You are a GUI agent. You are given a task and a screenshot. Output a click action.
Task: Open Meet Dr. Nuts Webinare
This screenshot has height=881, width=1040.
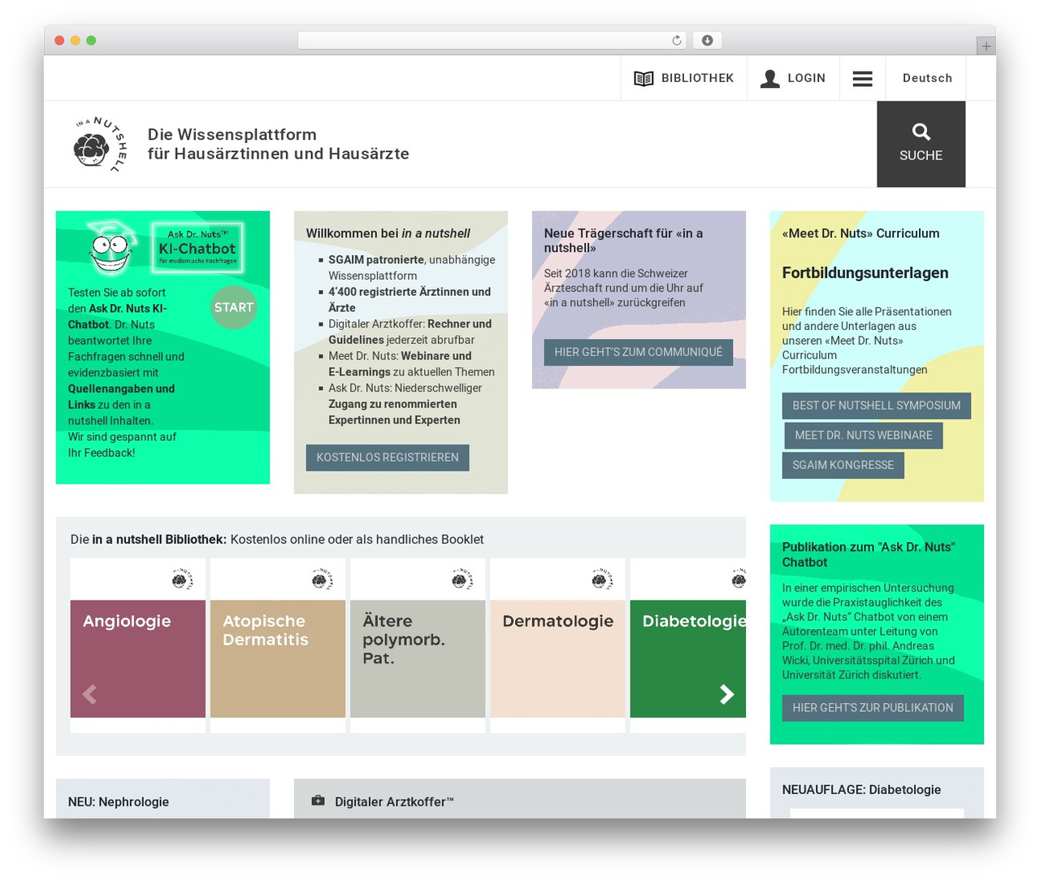tap(864, 436)
